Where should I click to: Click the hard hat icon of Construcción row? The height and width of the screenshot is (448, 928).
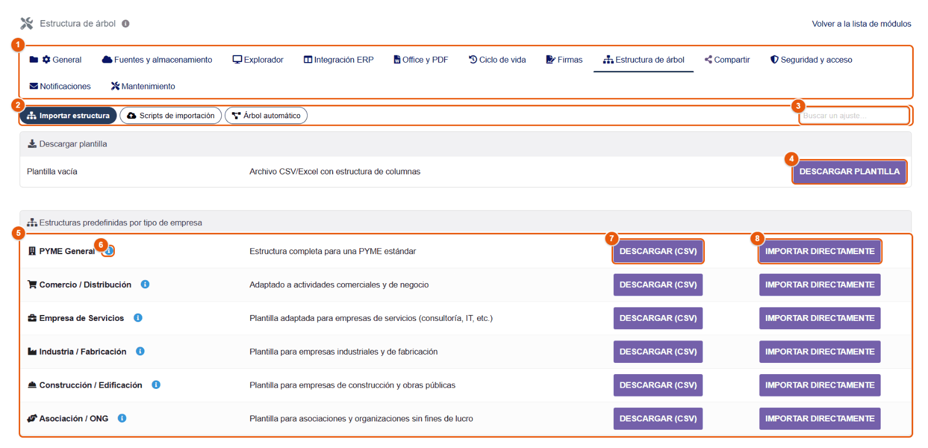(33, 385)
